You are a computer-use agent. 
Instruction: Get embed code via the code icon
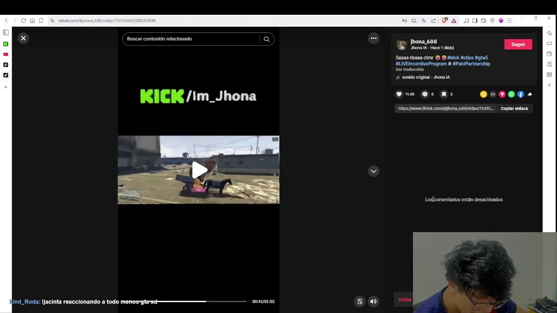[x=493, y=94]
